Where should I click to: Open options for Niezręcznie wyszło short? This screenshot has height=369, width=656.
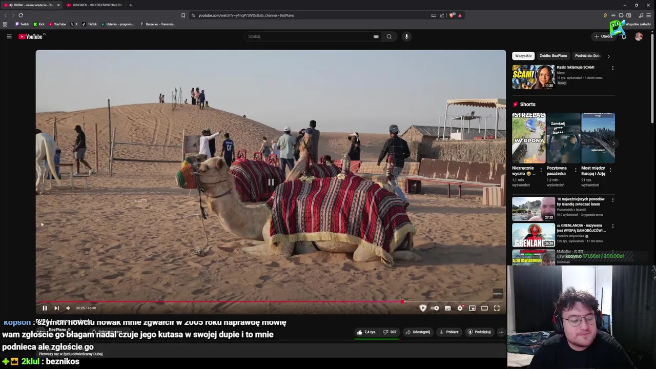click(541, 170)
